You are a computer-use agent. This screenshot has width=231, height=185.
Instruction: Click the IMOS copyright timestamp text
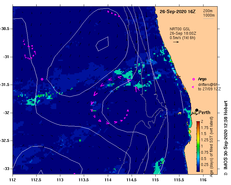tap(226, 138)
